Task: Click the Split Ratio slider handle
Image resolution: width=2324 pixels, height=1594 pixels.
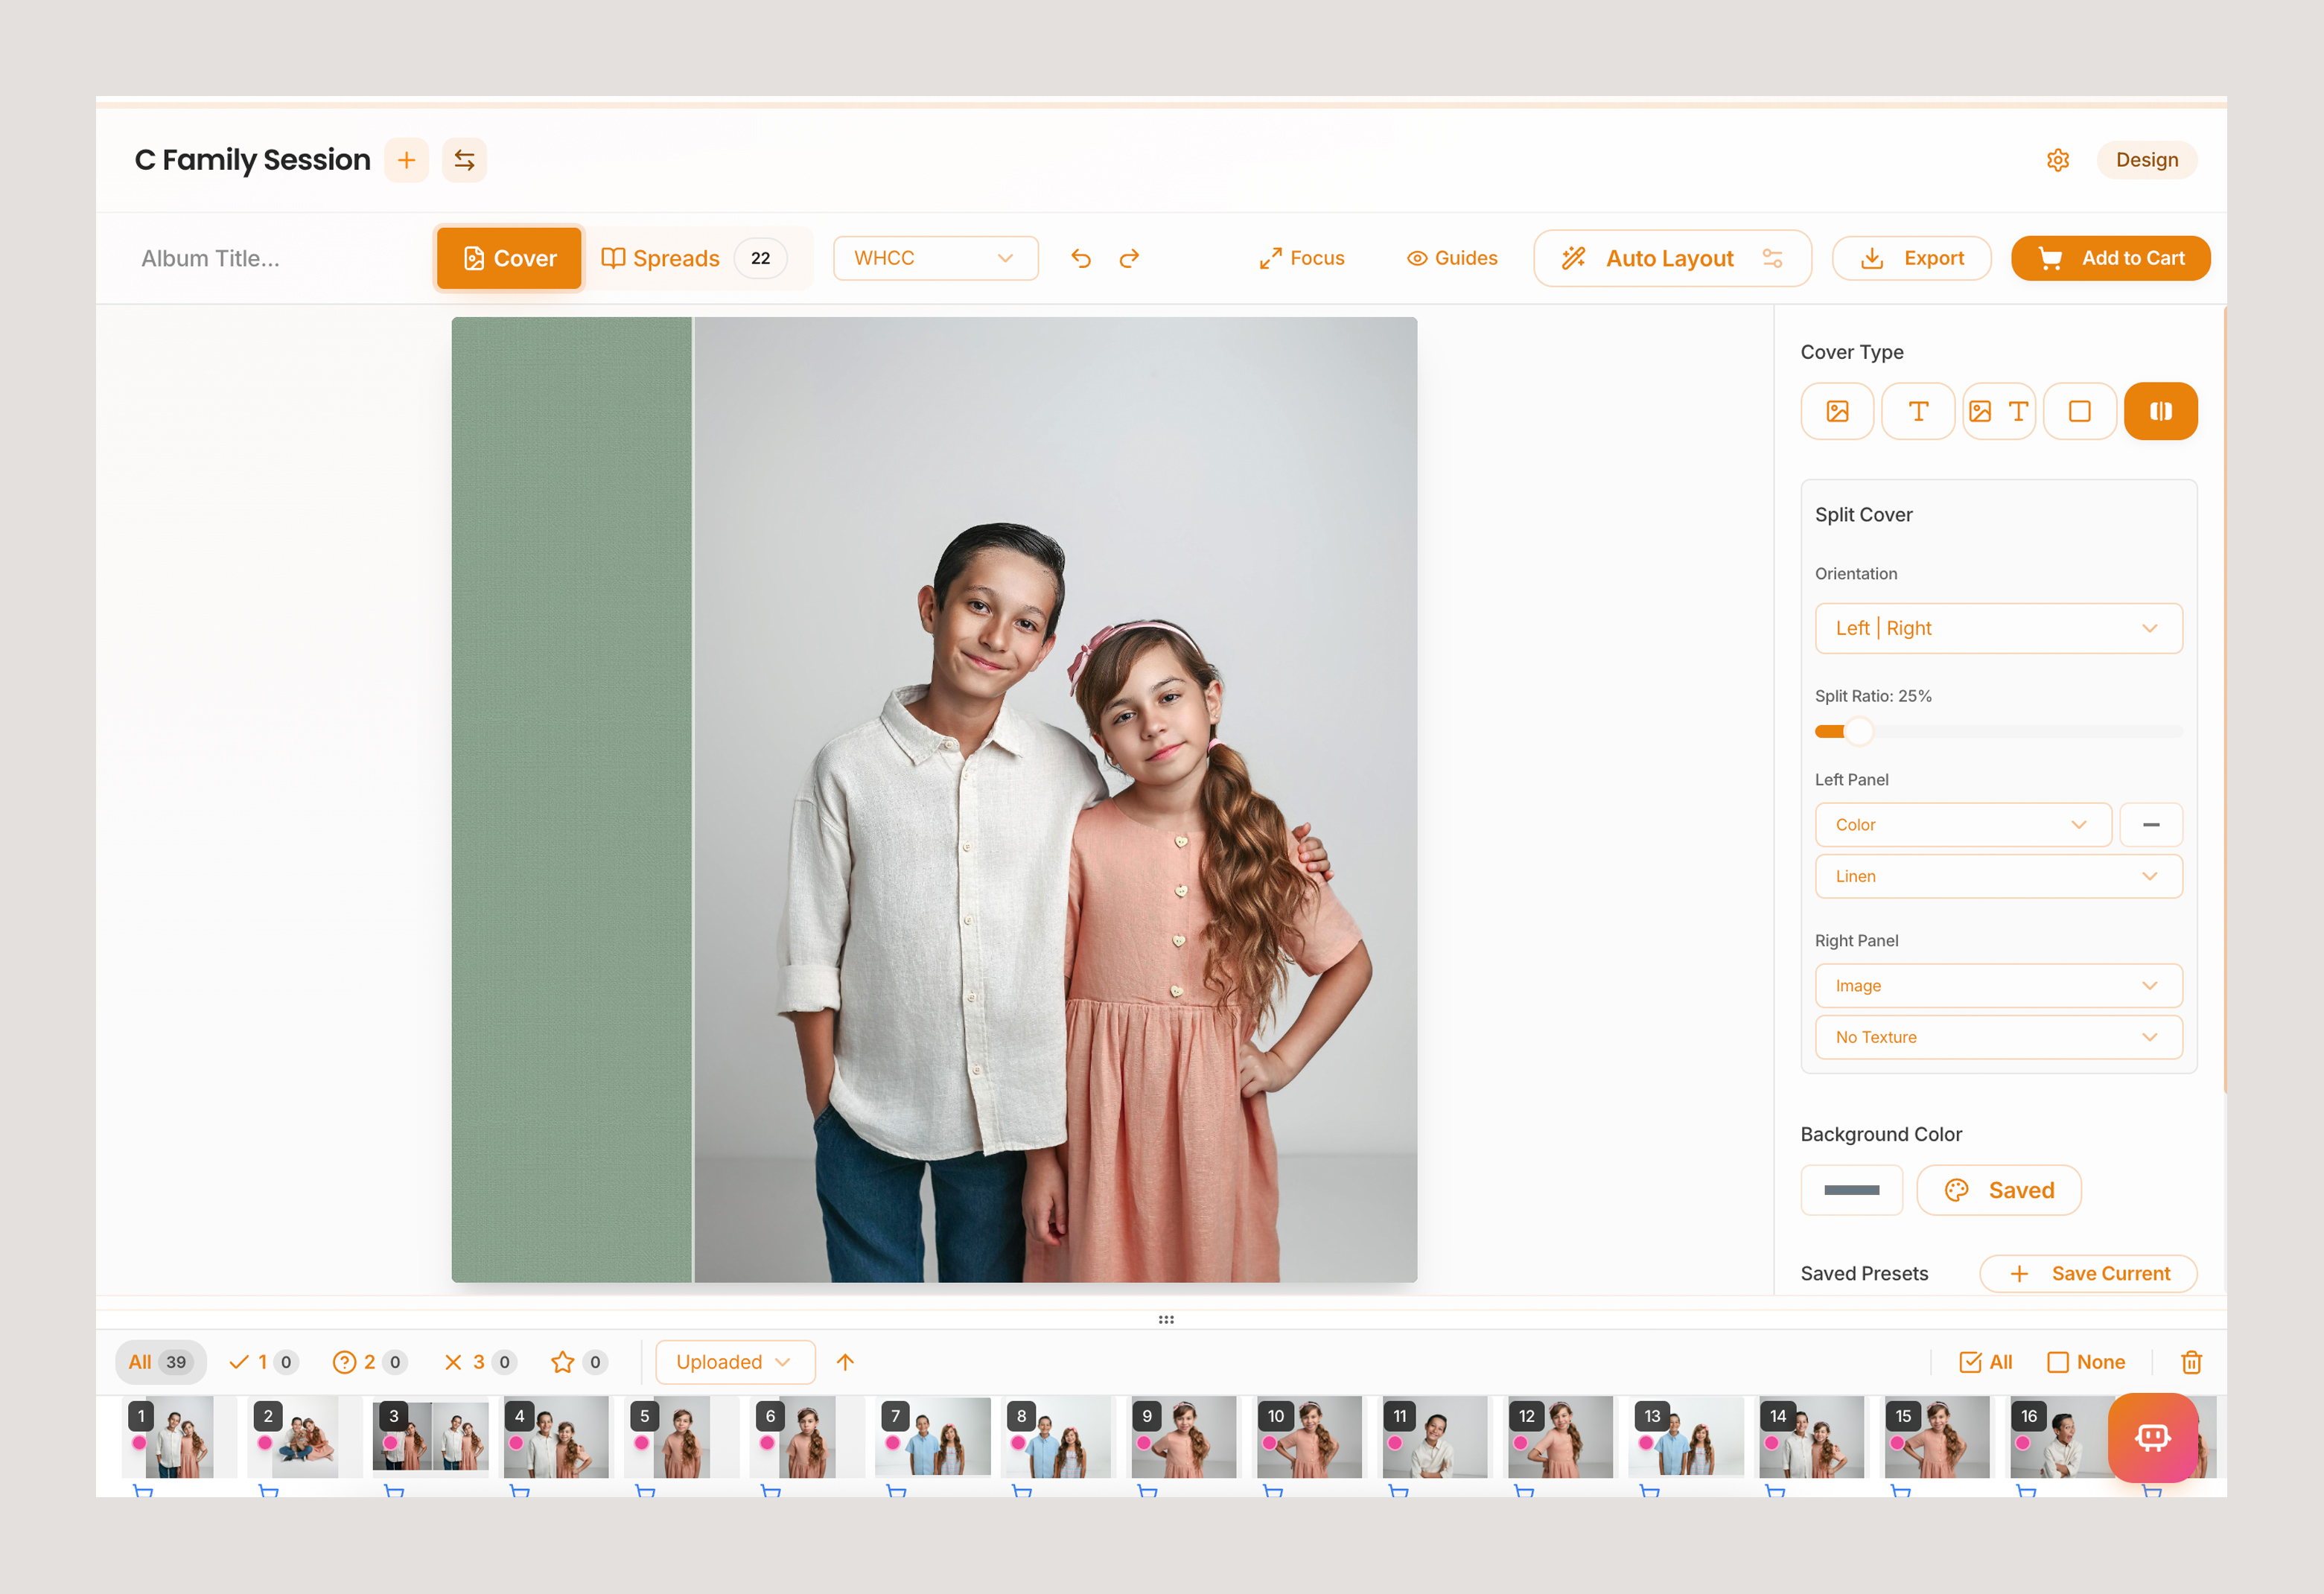Action: [1858, 731]
